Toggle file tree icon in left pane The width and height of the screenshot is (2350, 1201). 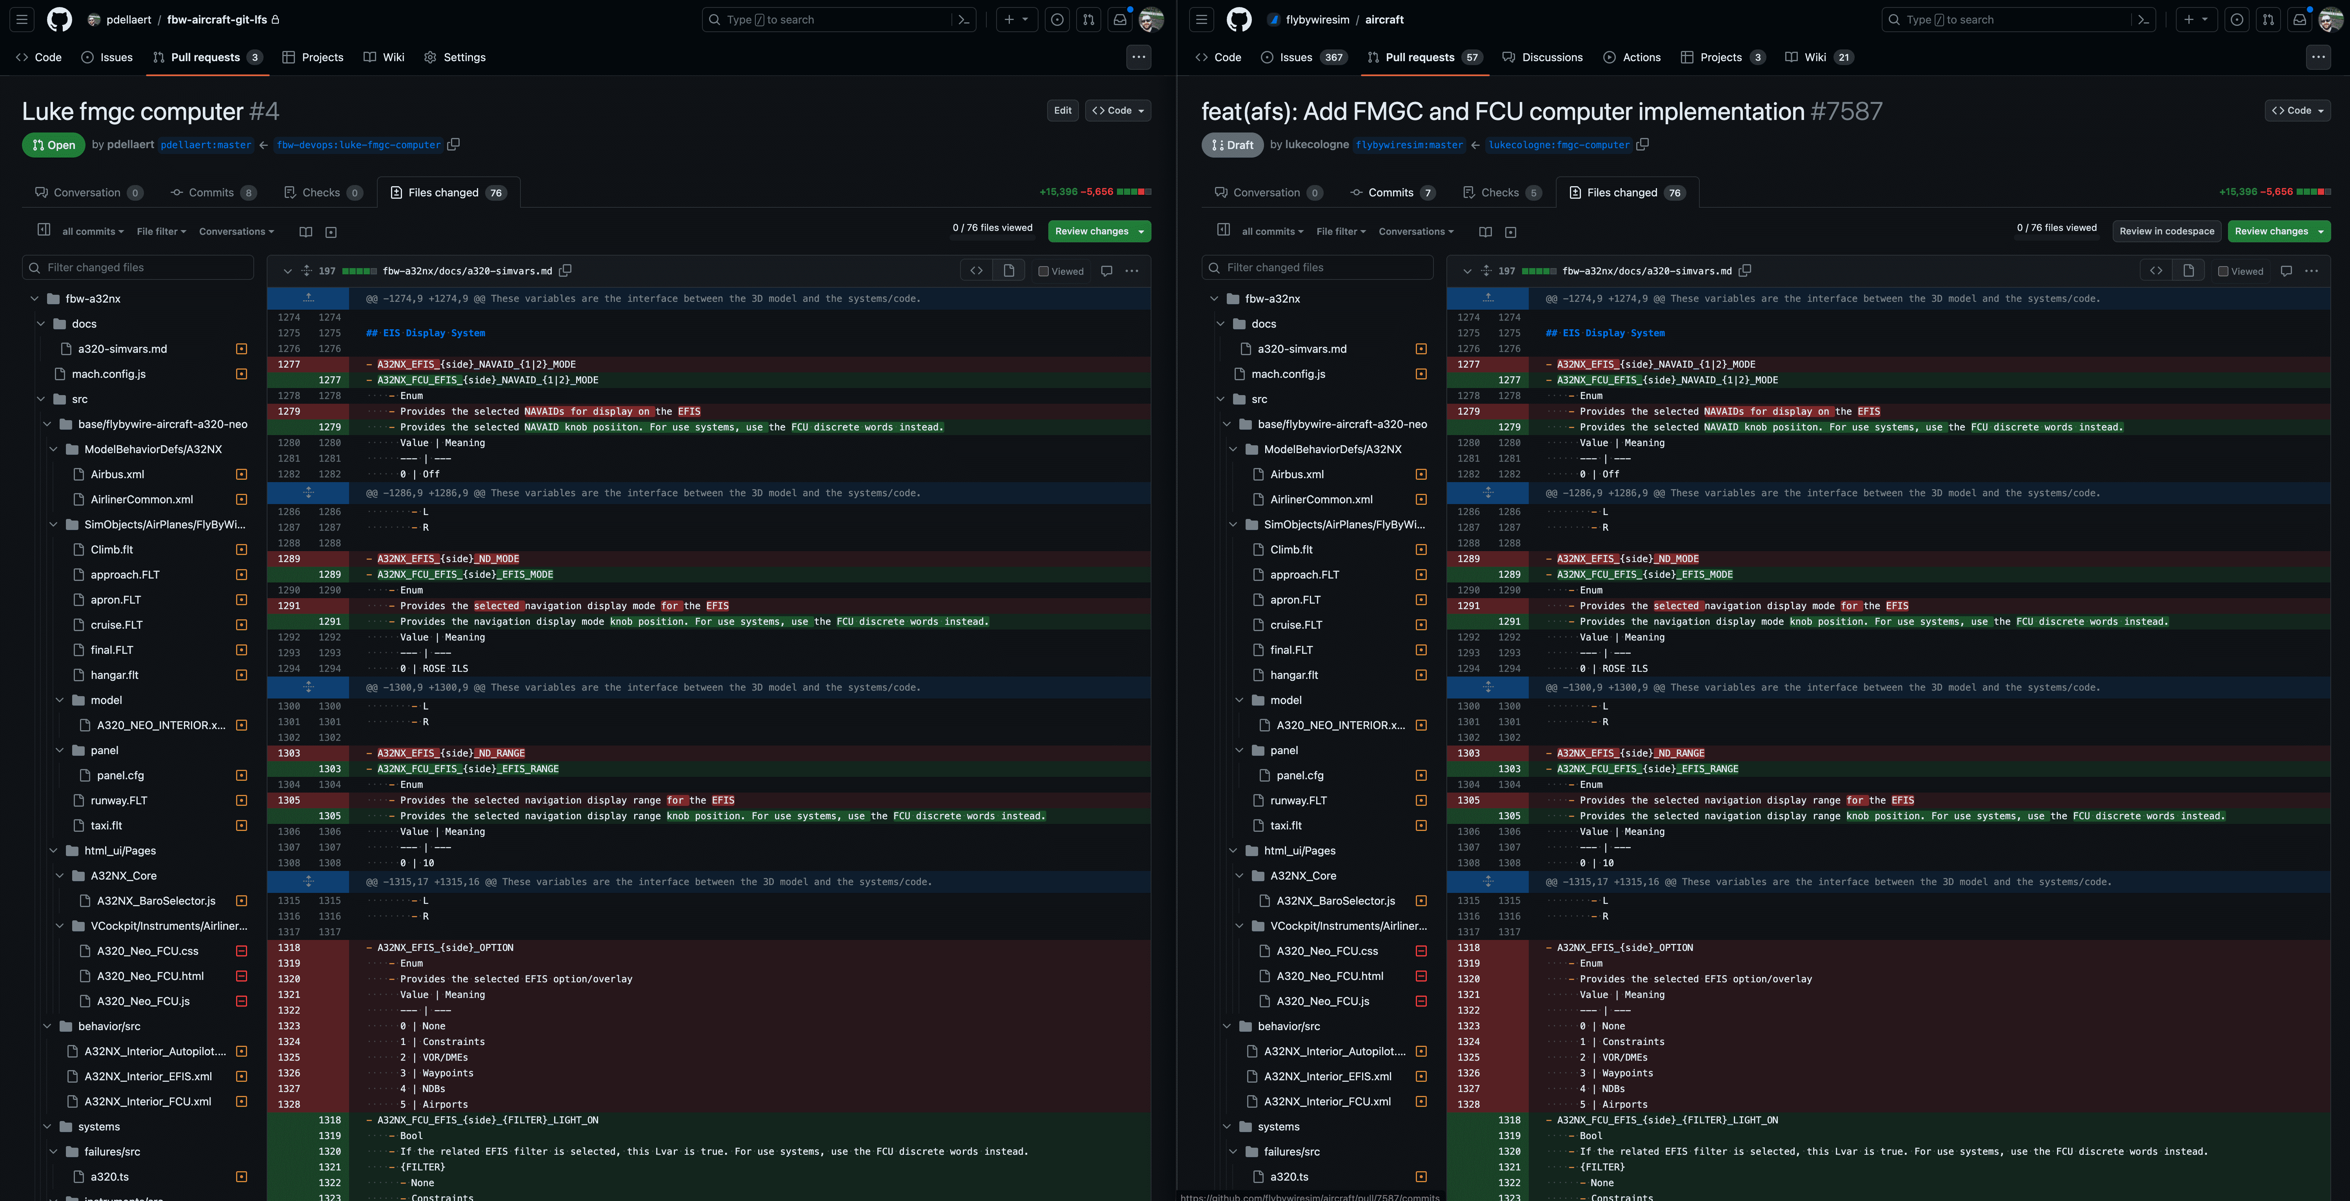click(44, 230)
